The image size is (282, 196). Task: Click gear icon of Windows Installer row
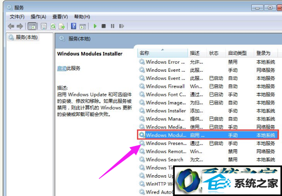142,111
